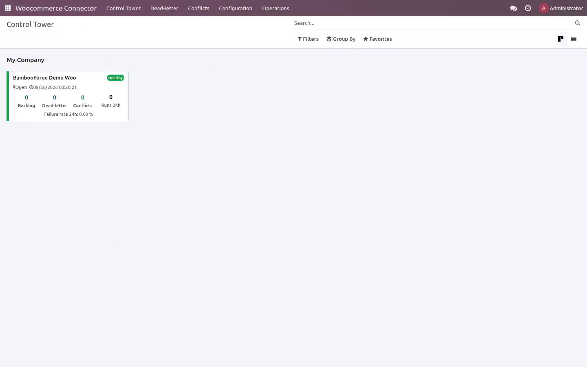Open the apps grid home menu

tap(8, 8)
